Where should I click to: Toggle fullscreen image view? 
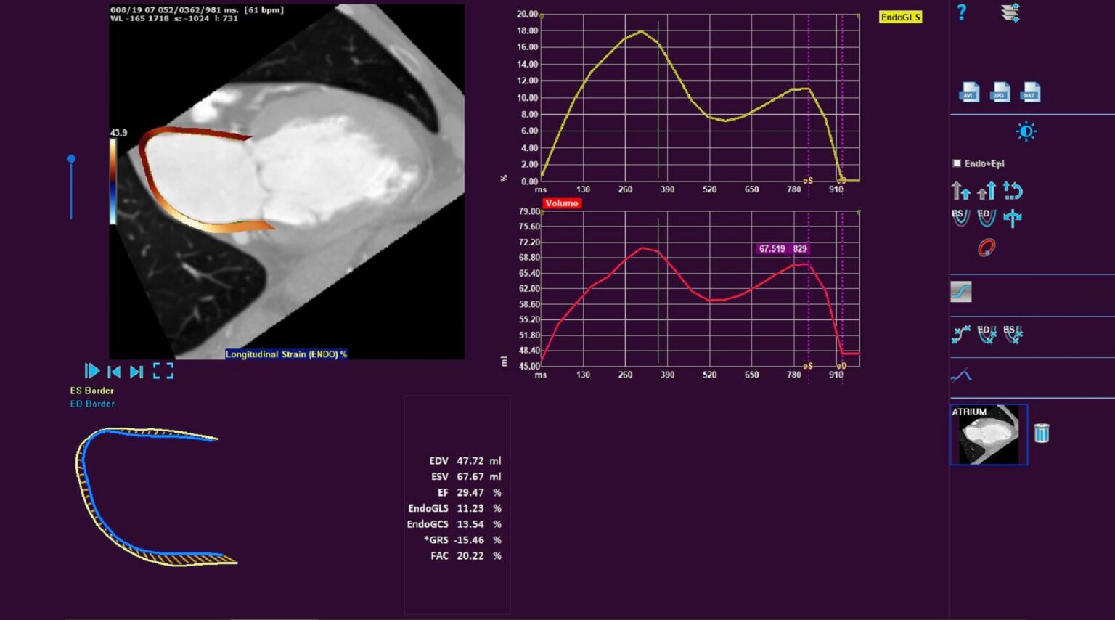click(x=163, y=372)
